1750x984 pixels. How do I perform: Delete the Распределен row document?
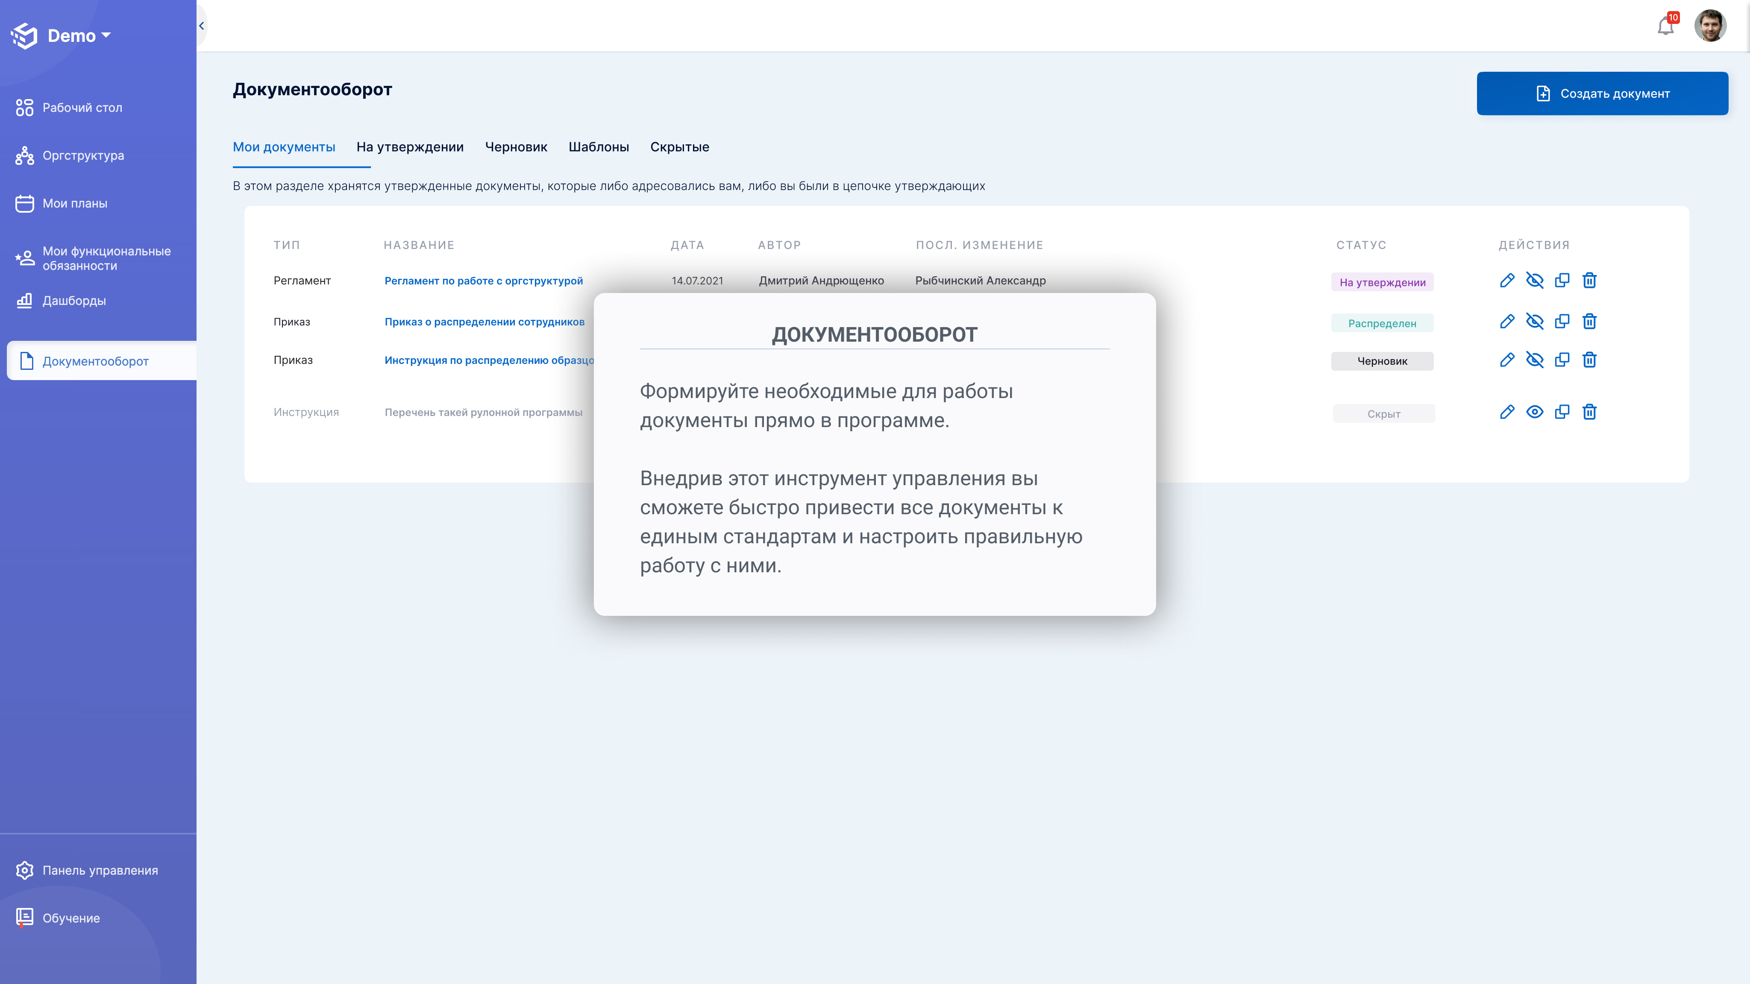click(x=1589, y=321)
